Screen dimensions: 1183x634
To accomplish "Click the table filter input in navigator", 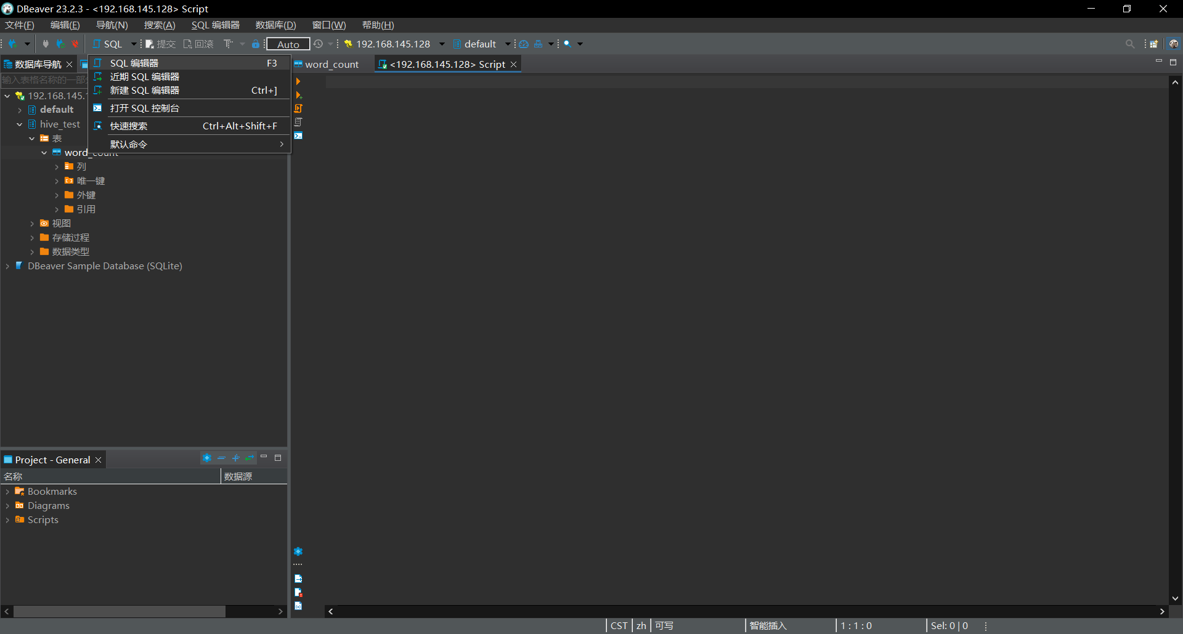I will [x=44, y=80].
